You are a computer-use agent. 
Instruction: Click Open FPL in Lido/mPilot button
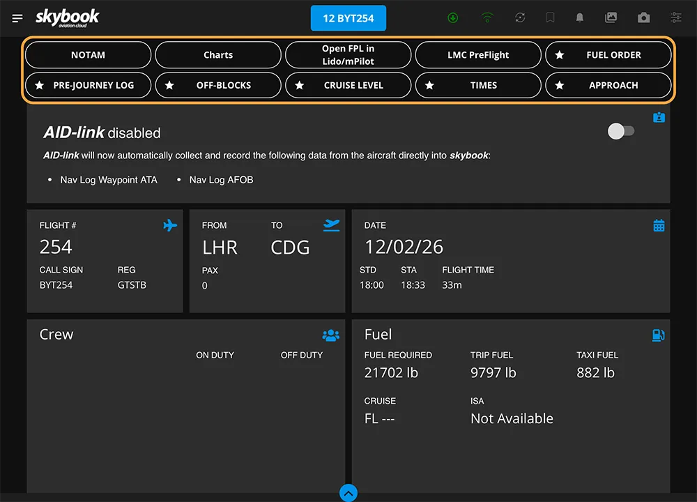(348, 54)
